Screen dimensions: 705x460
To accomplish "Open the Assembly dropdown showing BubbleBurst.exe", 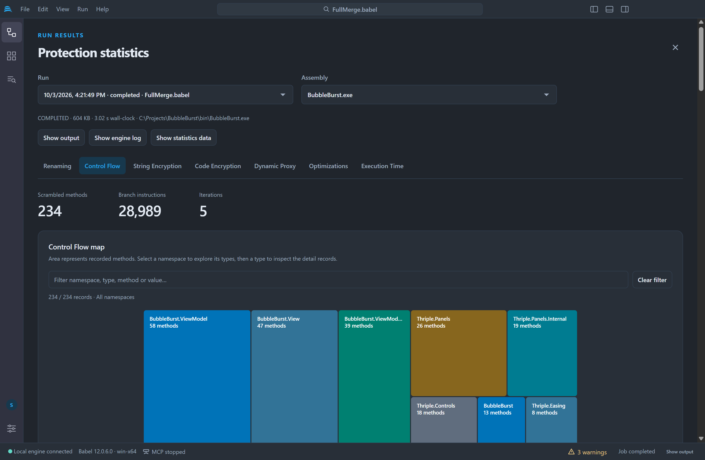I will [x=429, y=95].
